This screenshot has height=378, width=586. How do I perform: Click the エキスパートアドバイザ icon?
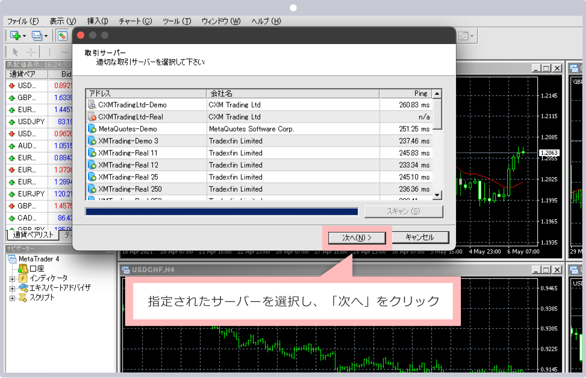tap(24, 287)
